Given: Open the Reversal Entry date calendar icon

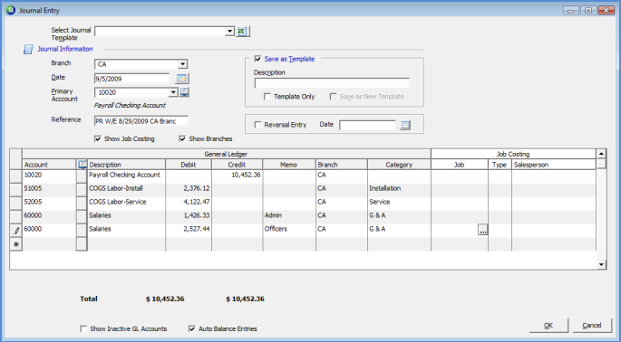Looking at the screenshot, I should pos(404,126).
